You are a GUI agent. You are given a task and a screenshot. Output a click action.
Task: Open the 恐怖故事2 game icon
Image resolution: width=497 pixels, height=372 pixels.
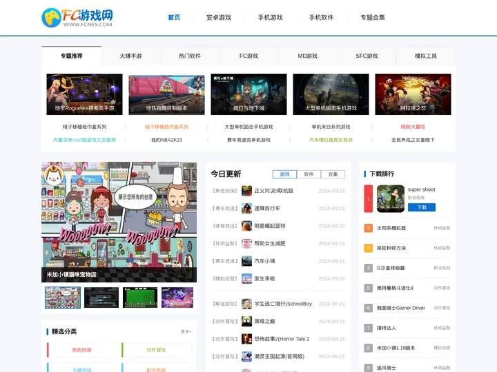(x=246, y=339)
